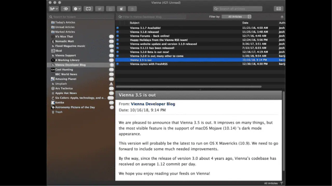
Task: Click the email article envelope icon
Action: [x=279, y=9]
